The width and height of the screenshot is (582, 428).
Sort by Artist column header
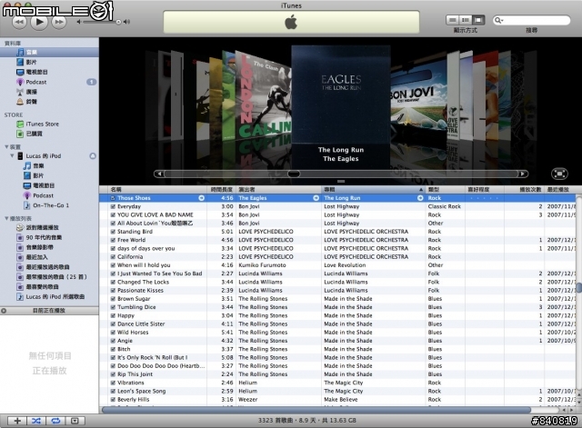279,190
